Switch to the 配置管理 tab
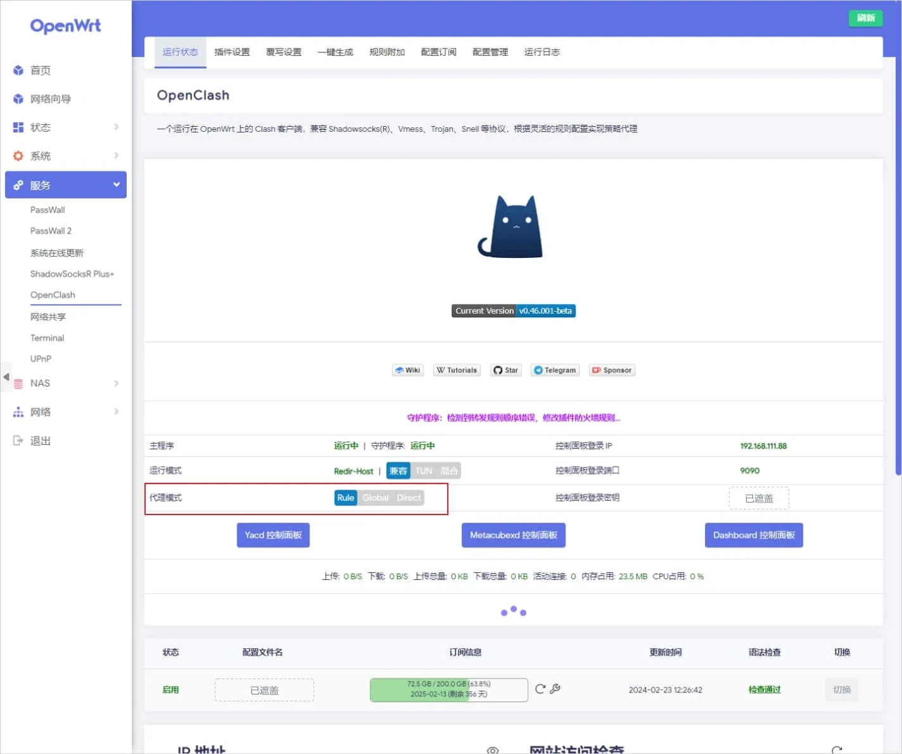Screen dimensions: 902x754 tap(490, 52)
